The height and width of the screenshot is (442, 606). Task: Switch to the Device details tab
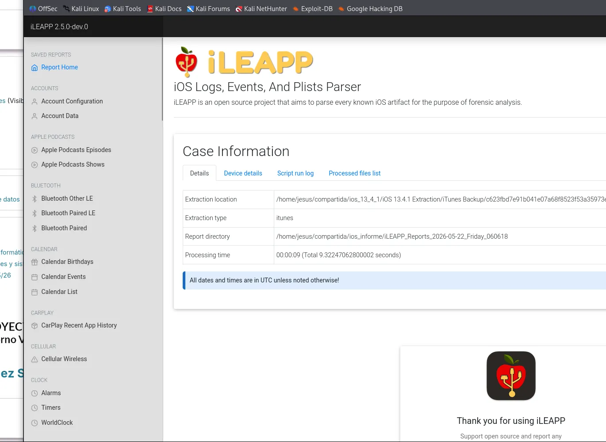243,173
